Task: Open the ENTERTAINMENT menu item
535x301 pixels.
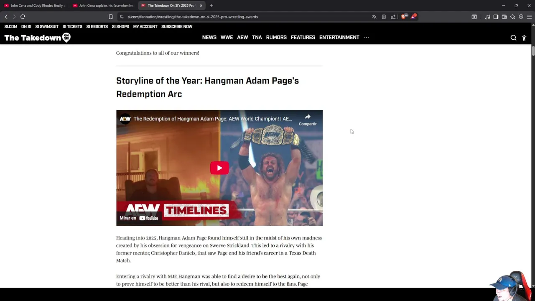Action: coord(339,37)
